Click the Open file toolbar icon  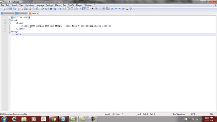7,9
